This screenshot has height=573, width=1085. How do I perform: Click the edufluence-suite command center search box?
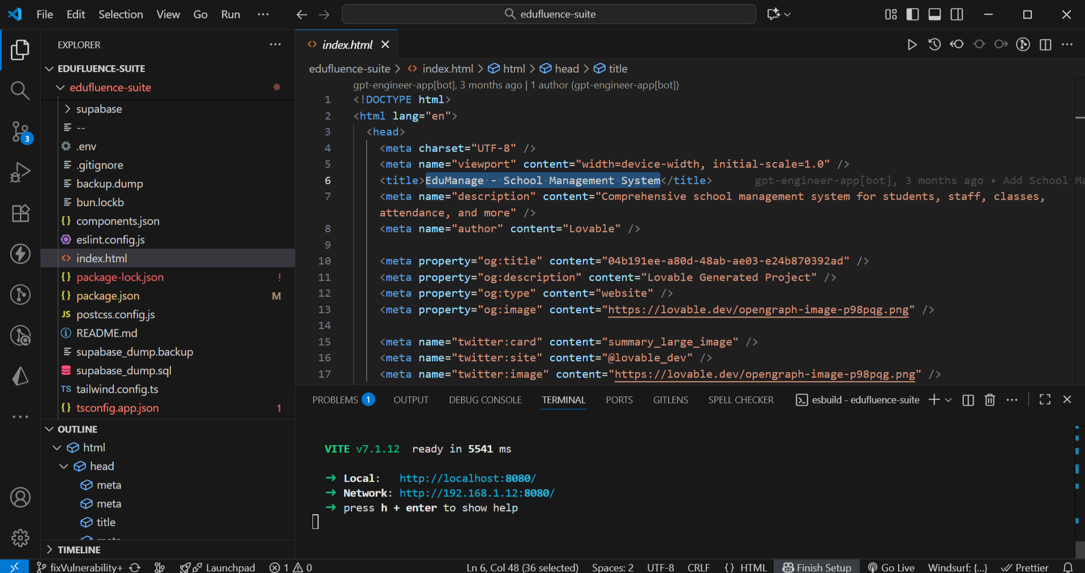pyautogui.click(x=548, y=14)
